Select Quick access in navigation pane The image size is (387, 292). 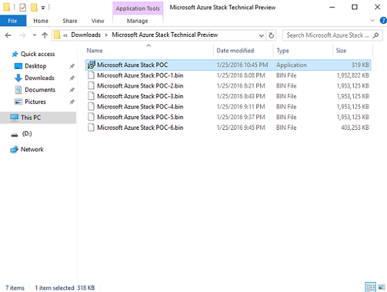click(x=38, y=54)
